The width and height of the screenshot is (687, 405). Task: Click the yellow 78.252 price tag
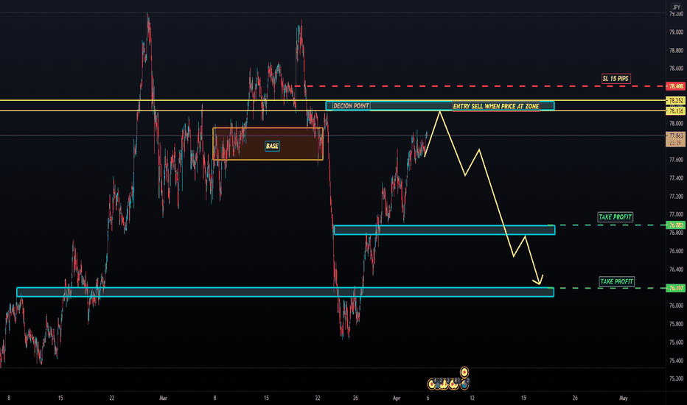pyautogui.click(x=676, y=100)
